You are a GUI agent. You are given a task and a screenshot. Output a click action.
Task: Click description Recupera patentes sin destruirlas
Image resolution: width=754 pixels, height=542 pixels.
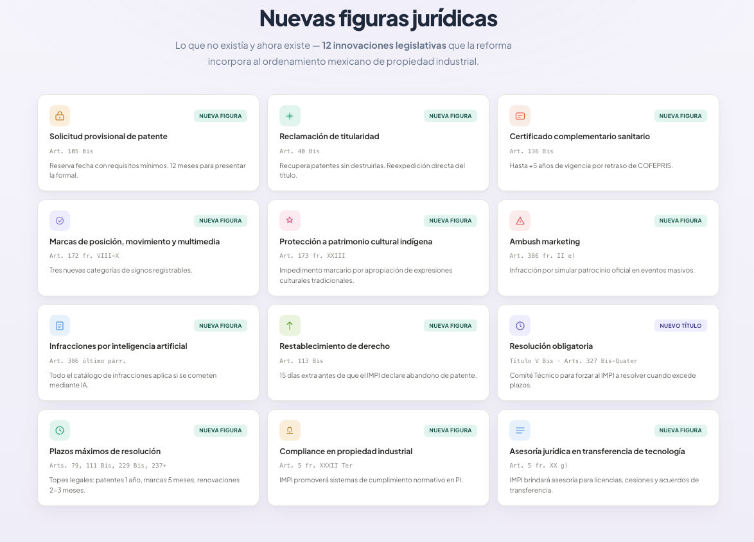pos(373,171)
